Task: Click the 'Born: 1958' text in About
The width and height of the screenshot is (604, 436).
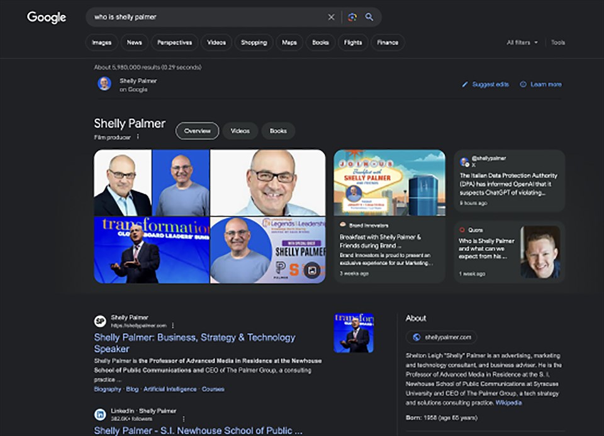Action: pyautogui.click(x=442, y=418)
